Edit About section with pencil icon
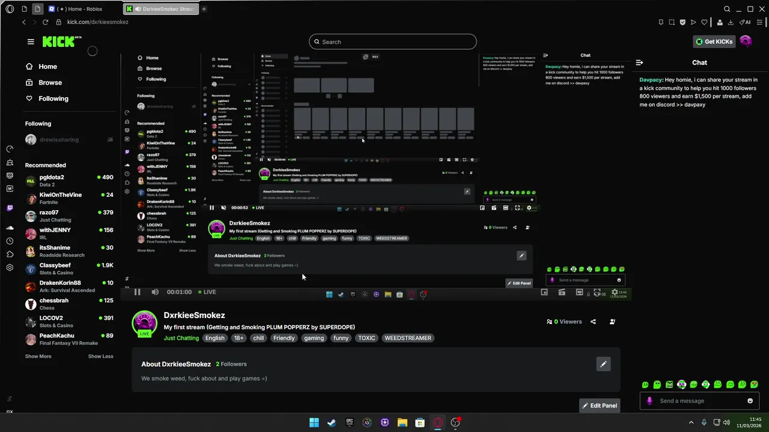Viewport: 769px width, 432px height. click(x=603, y=364)
